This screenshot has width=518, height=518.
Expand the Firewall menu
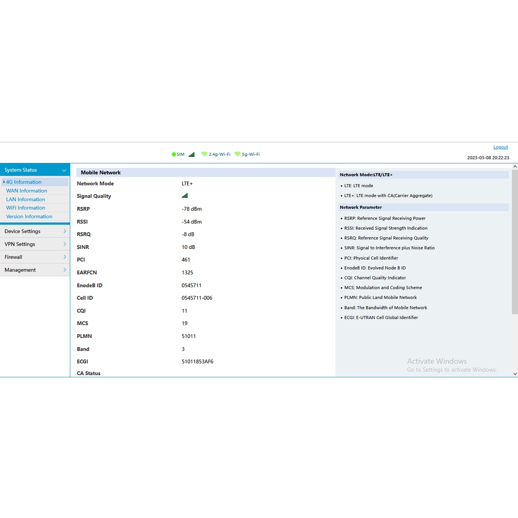pos(34,257)
